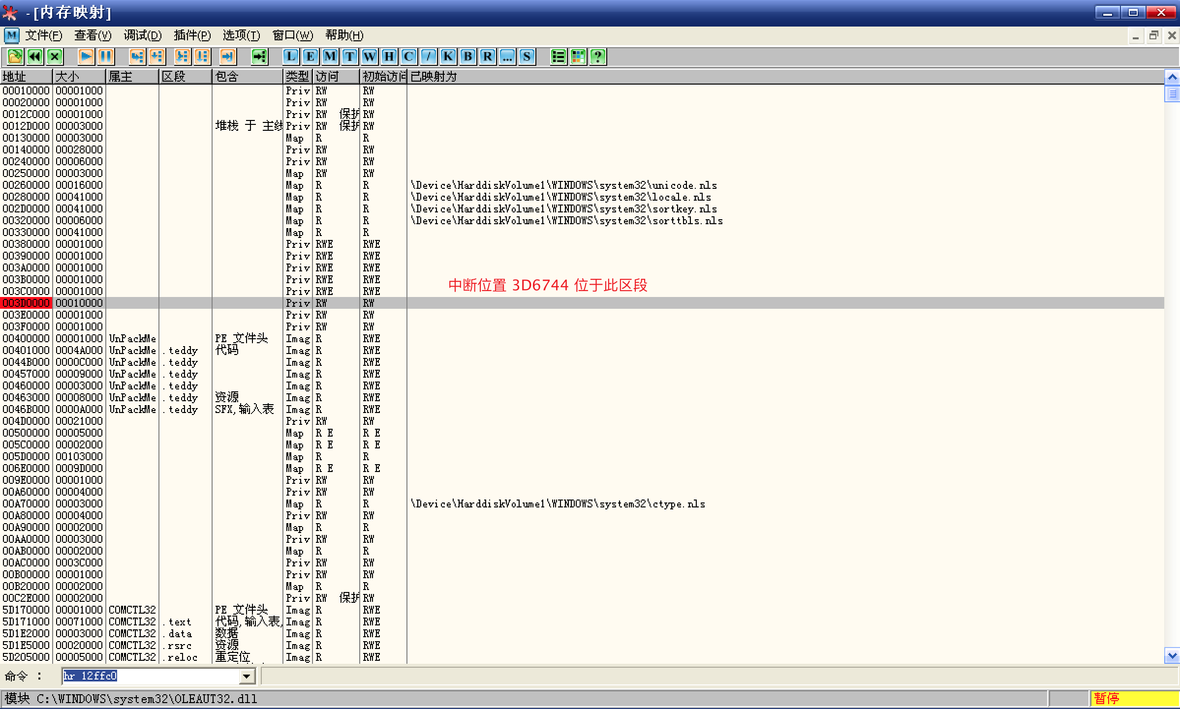This screenshot has width=1180, height=709.
Task: Click the Restart program rewind icon
Action: pyautogui.click(x=35, y=57)
